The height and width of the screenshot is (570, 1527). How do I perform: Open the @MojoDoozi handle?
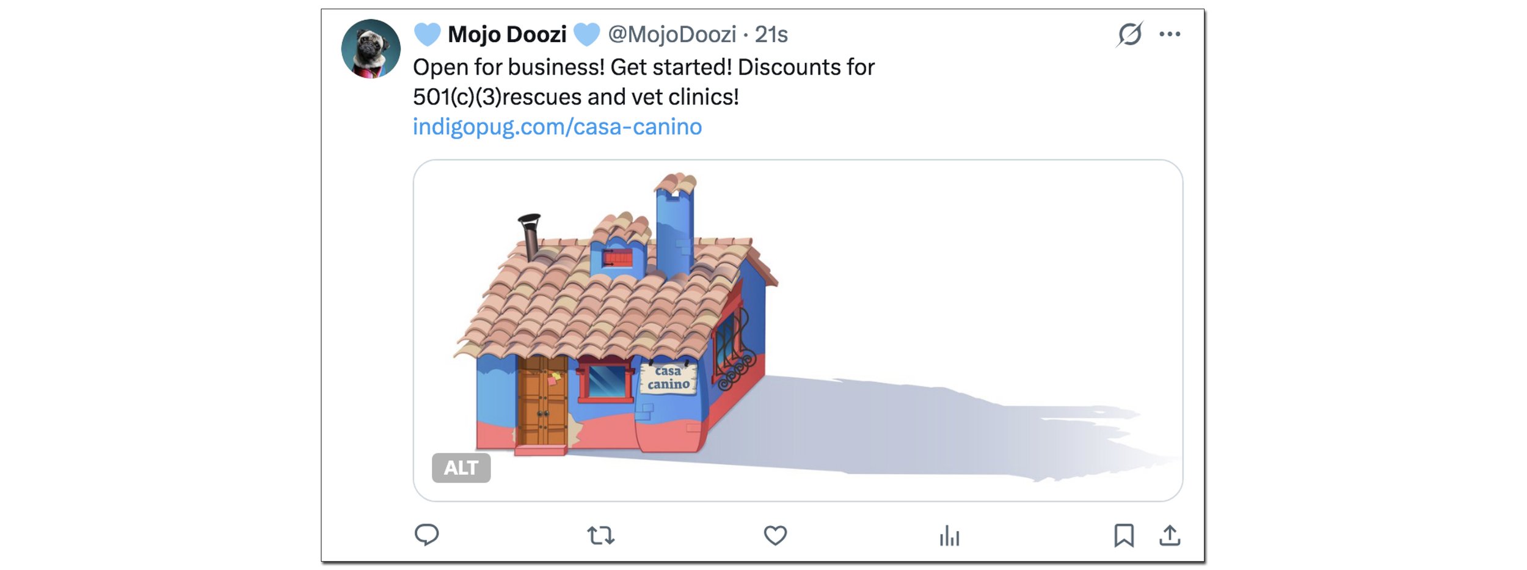tap(672, 34)
